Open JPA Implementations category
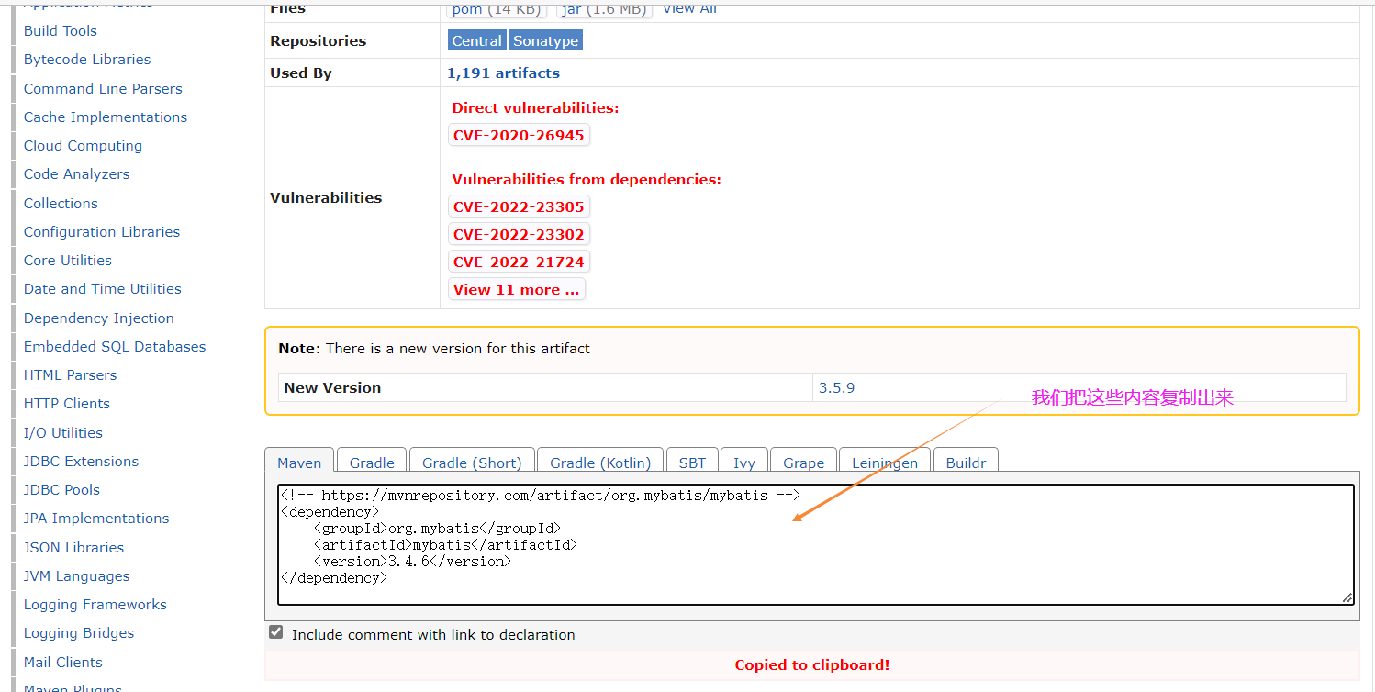Image resolution: width=1375 pixels, height=692 pixels. (x=96, y=518)
